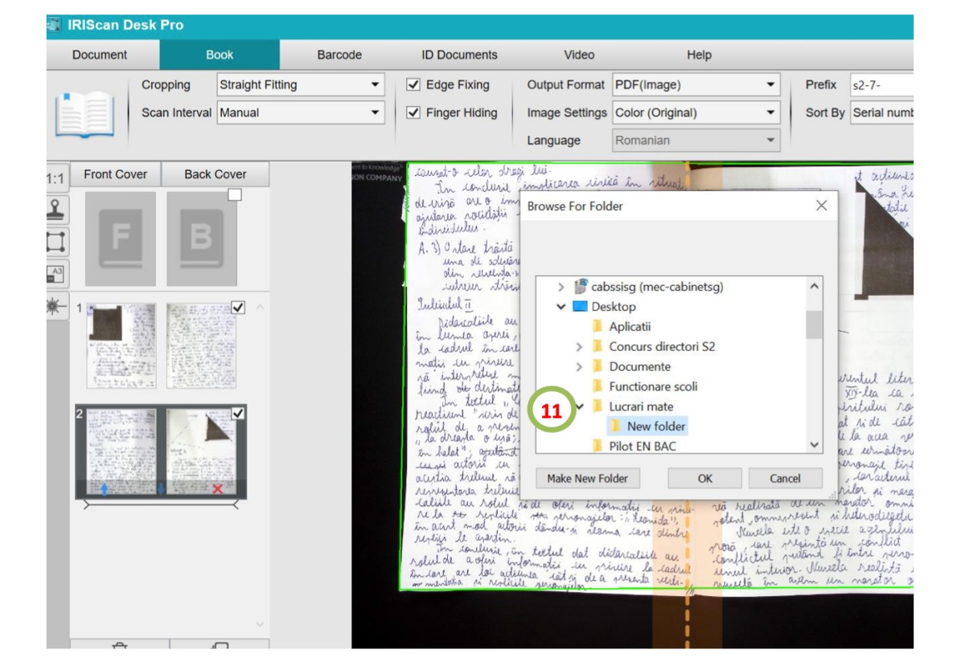Image resolution: width=965 pixels, height=666 pixels.
Task: Uncheck the Edge Fixing option
Action: coord(413,84)
